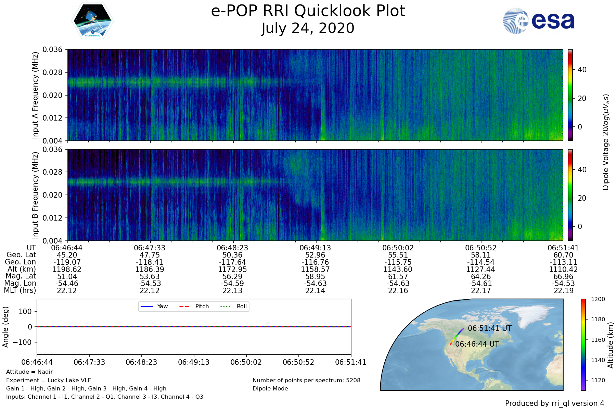
Task: Click the Input A dipole voltage colorbar
Action: 570,95
